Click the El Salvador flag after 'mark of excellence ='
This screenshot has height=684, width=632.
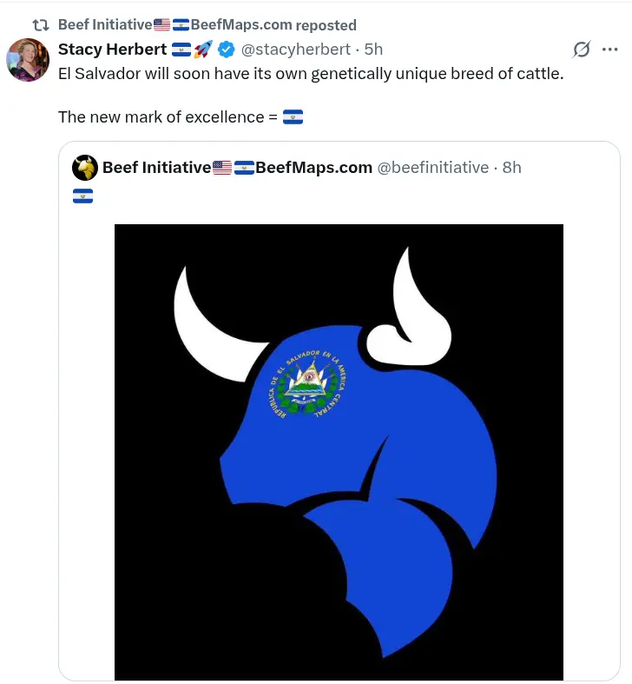293,116
